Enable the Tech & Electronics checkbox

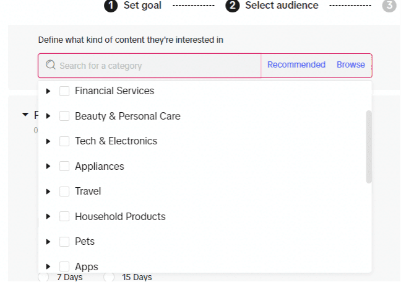64,141
